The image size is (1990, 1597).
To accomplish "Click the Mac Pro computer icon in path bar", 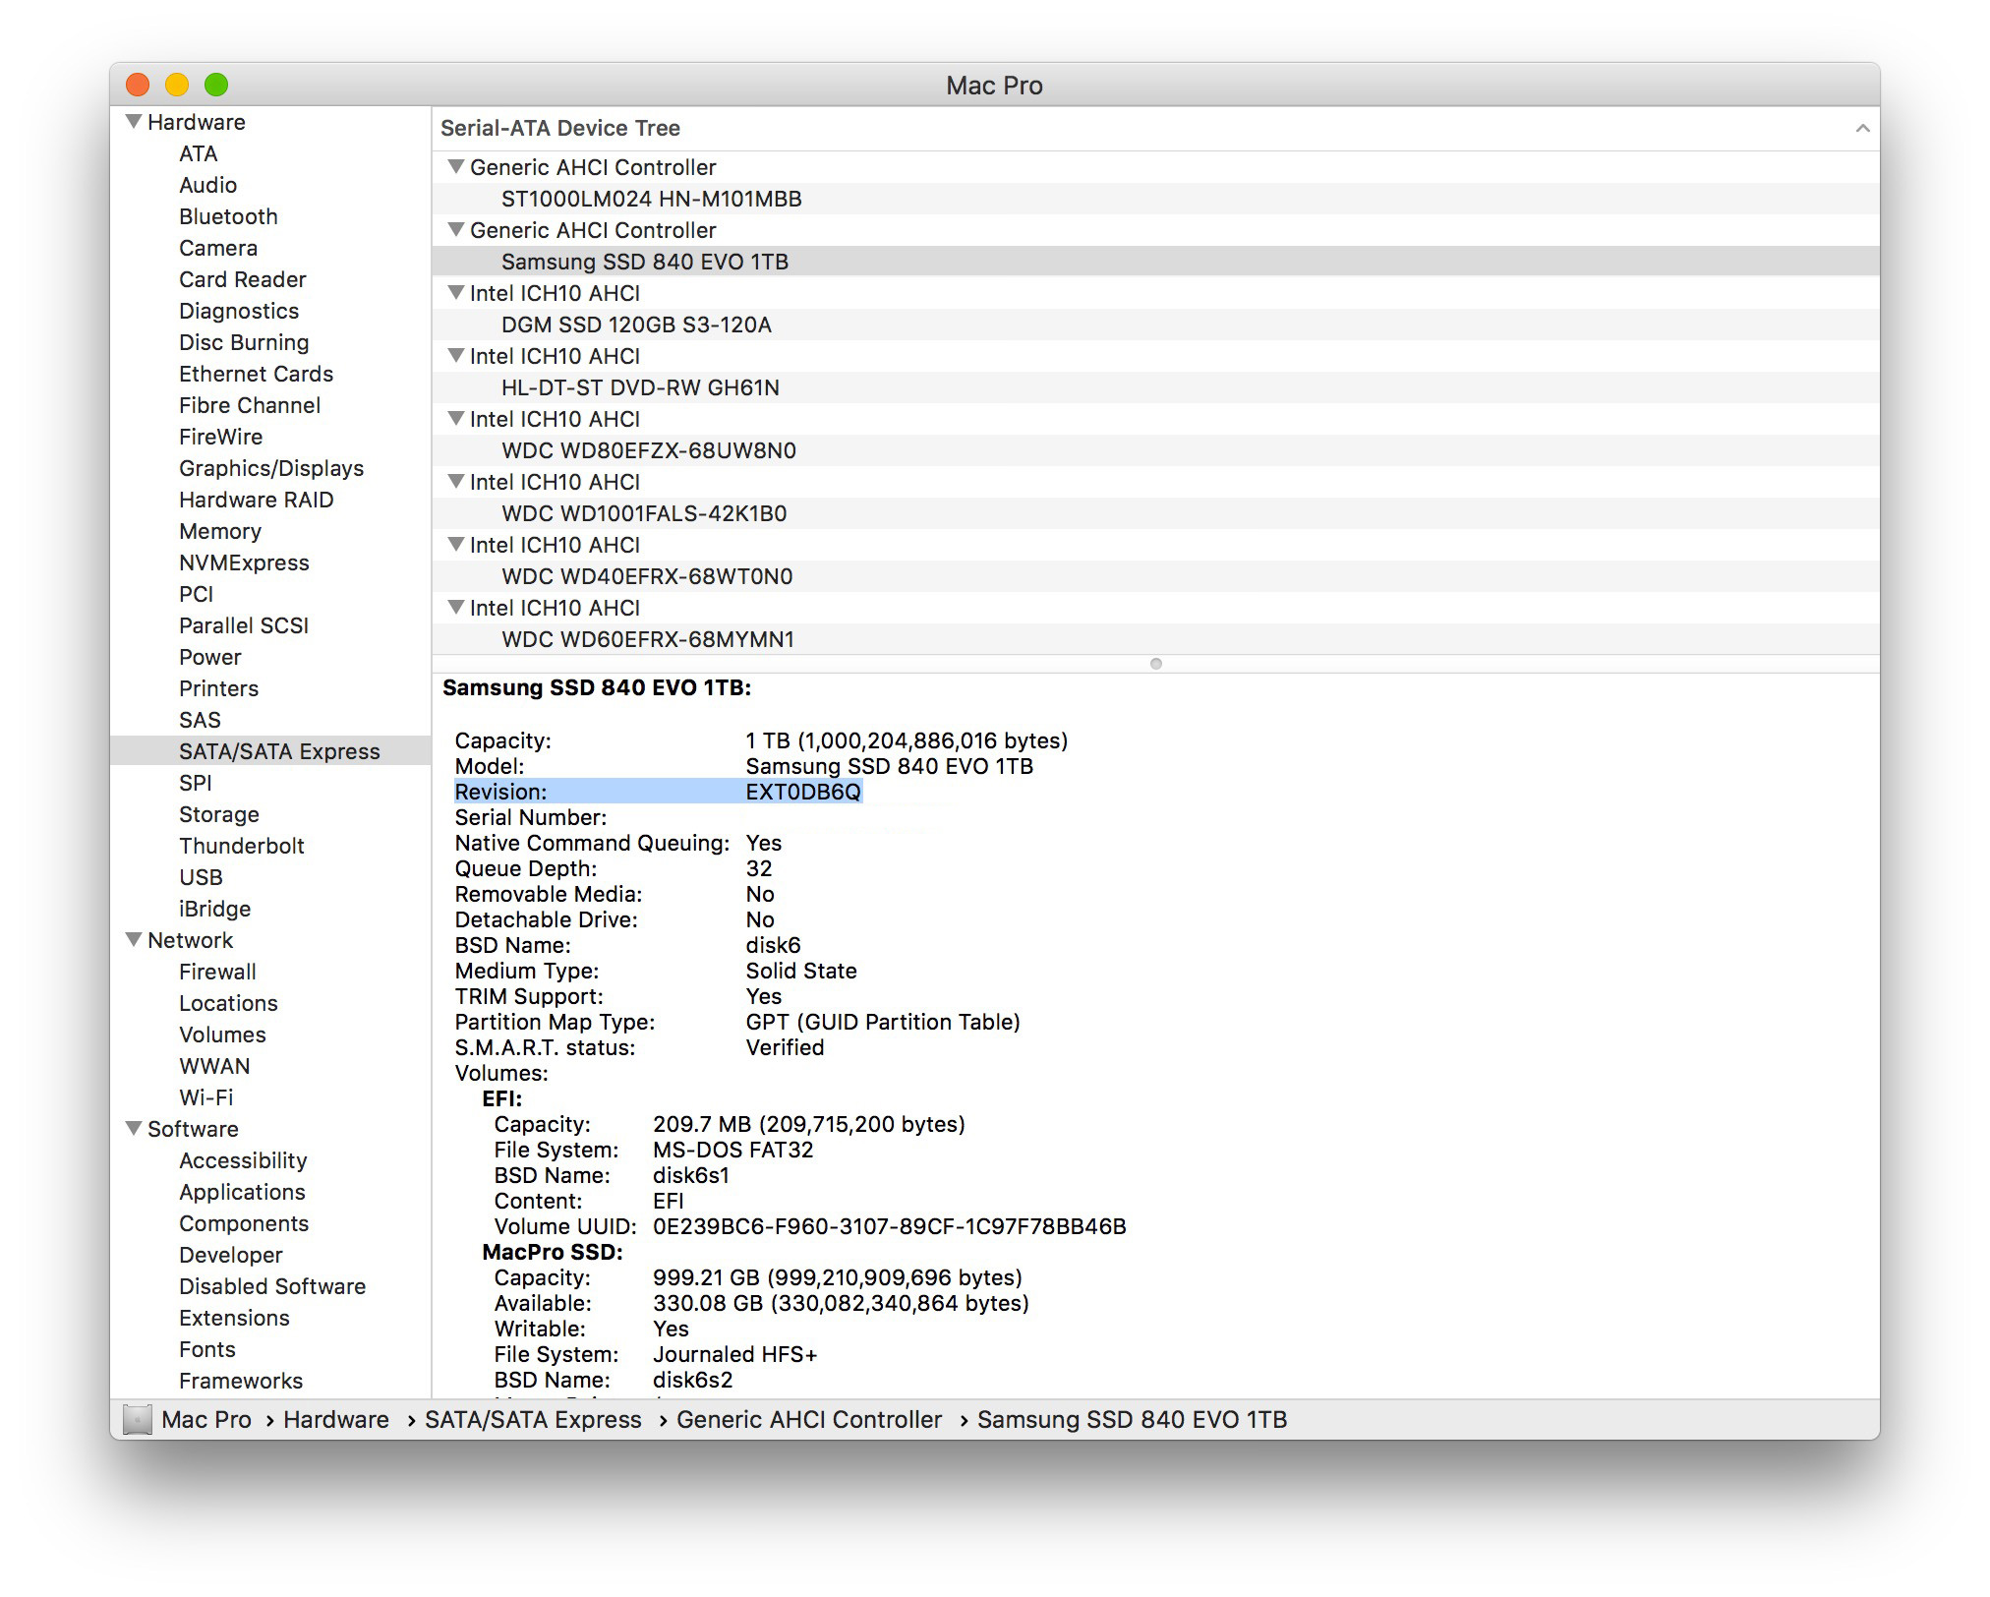I will 138,1419.
